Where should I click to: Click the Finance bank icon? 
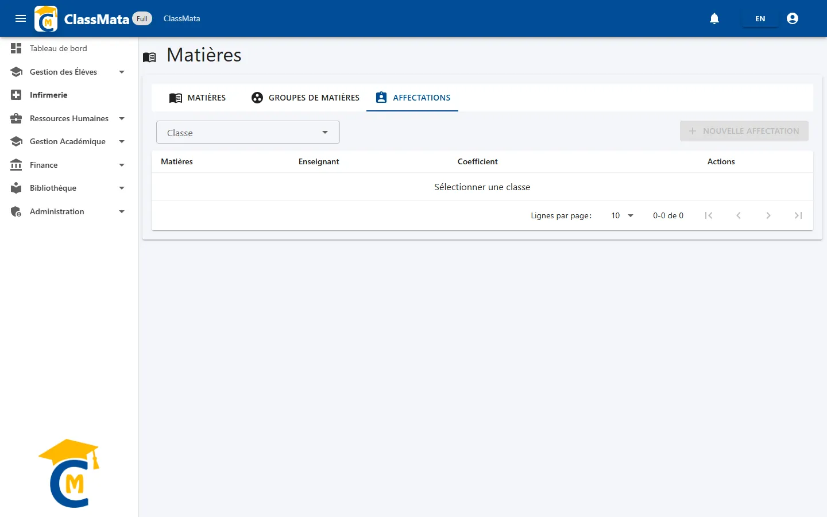pyautogui.click(x=16, y=165)
